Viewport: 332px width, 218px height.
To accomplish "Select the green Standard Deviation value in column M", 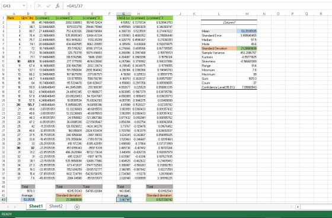I will click(x=247, y=48).
